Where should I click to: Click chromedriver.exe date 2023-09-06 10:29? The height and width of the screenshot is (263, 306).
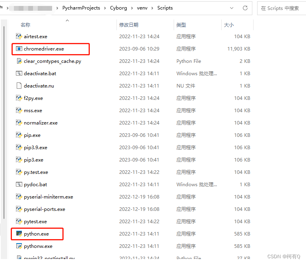tap(139, 49)
